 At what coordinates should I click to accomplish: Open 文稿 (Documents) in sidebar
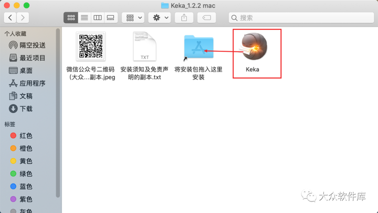pyautogui.click(x=20, y=96)
